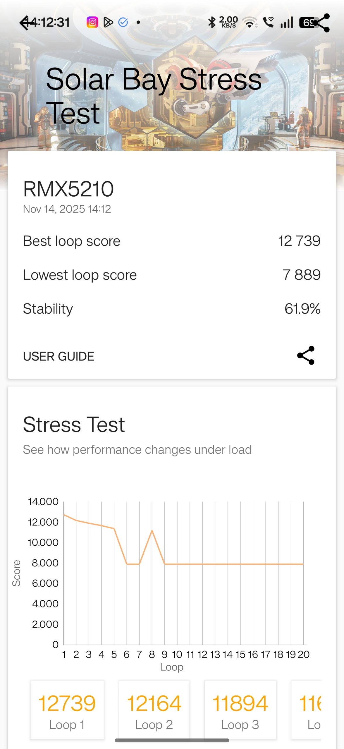The width and height of the screenshot is (344, 749).
Task: Select the Loop 1 score card
Action: click(x=67, y=710)
